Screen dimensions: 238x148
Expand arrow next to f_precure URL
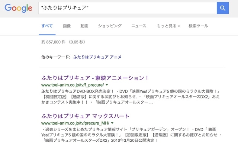(x=107, y=85)
